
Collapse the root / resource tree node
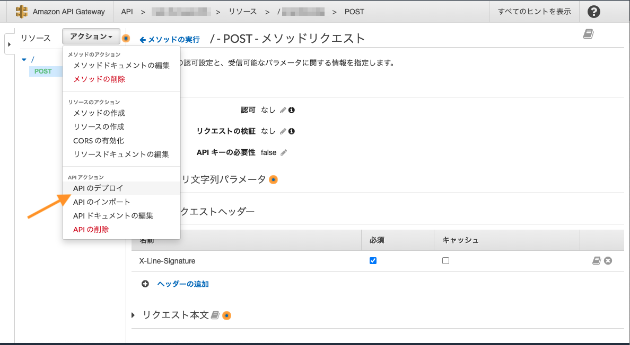coord(24,60)
